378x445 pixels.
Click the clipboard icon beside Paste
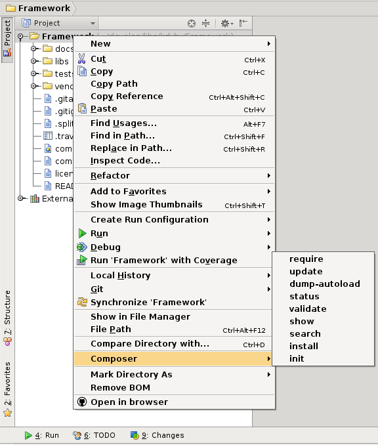click(82, 108)
